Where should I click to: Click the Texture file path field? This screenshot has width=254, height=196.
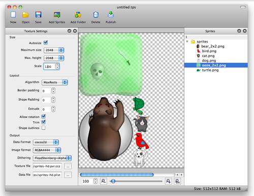(x=47, y=166)
